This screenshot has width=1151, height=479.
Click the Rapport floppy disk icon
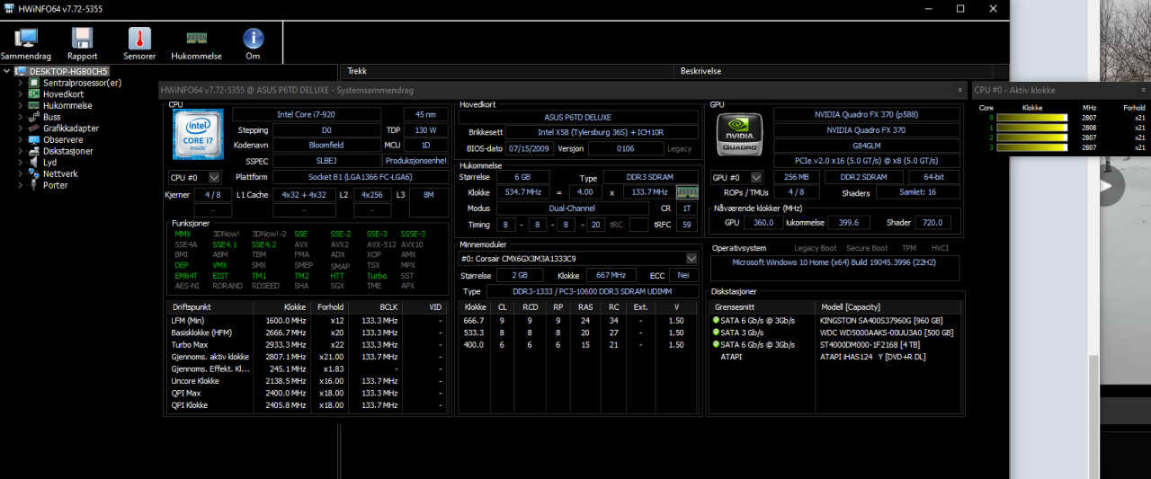(x=82, y=39)
